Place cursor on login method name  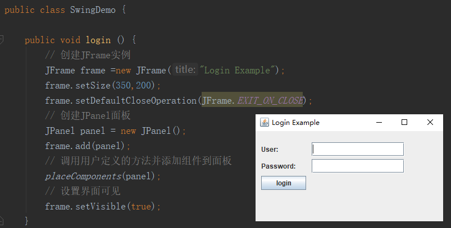coord(98,40)
